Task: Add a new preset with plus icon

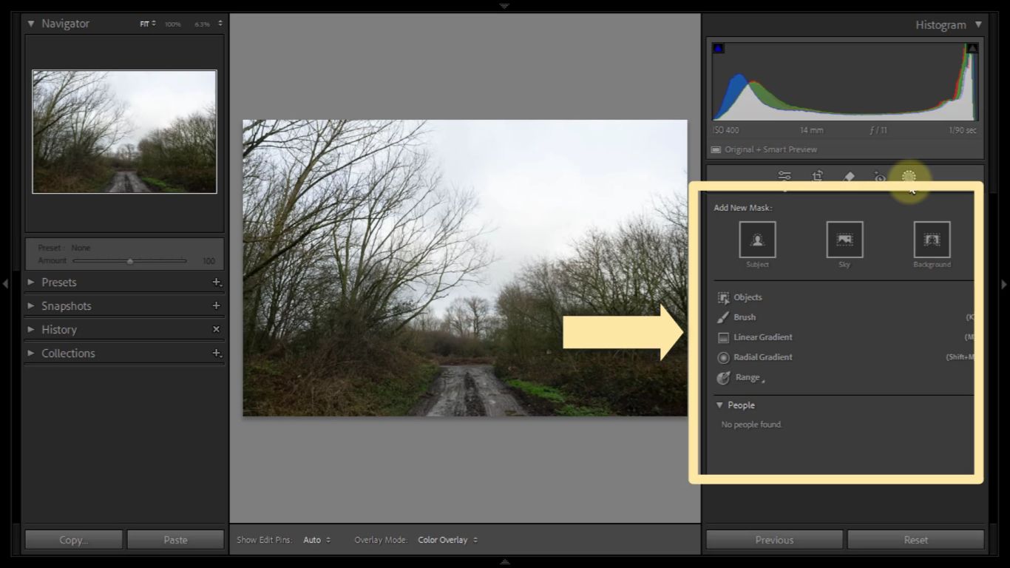Action: tap(217, 283)
